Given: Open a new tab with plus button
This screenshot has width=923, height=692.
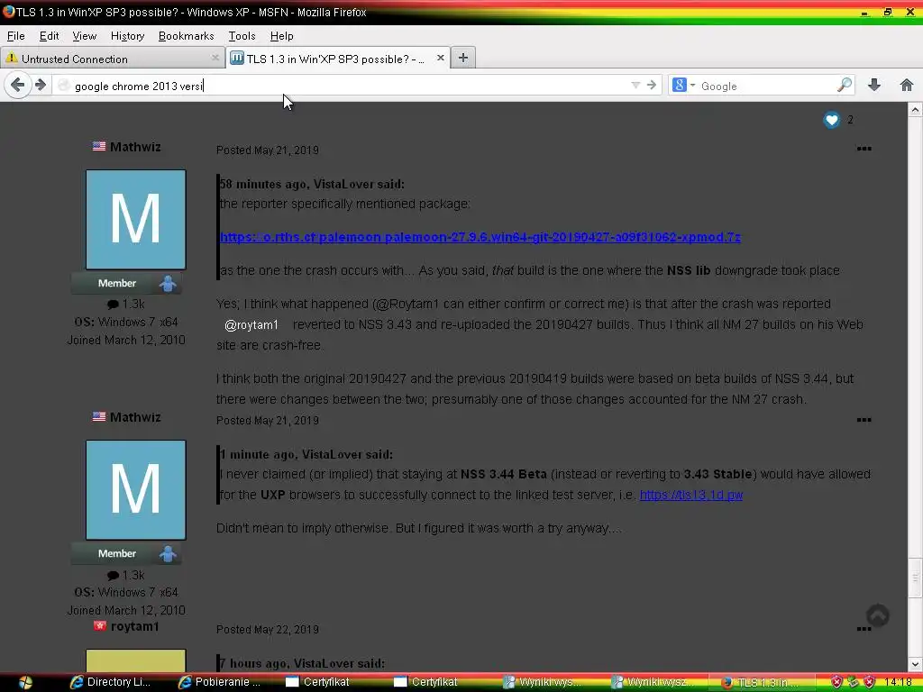Looking at the screenshot, I should (463, 58).
